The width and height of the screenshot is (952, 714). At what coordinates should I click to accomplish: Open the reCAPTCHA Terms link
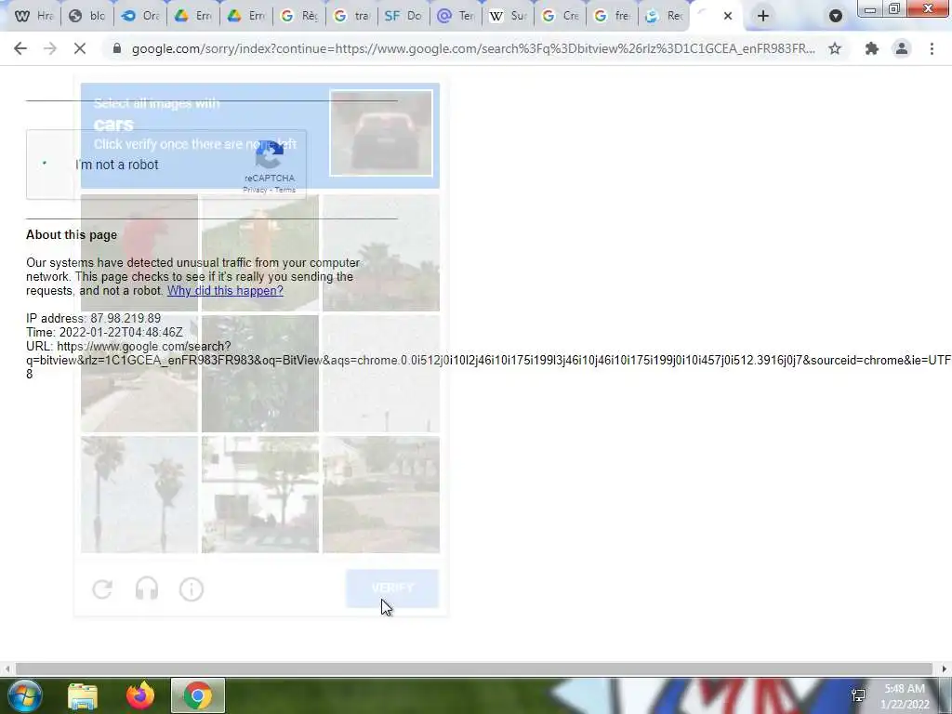point(284,190)
